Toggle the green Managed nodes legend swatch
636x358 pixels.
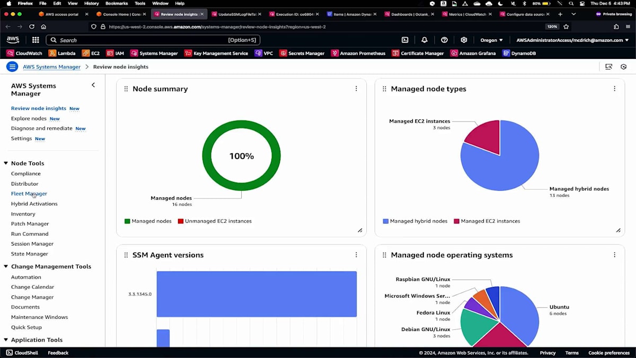click(x=127, y=221)
